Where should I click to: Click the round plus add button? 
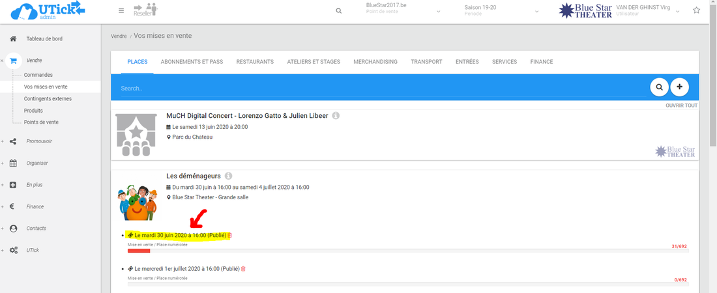(679, 87)
